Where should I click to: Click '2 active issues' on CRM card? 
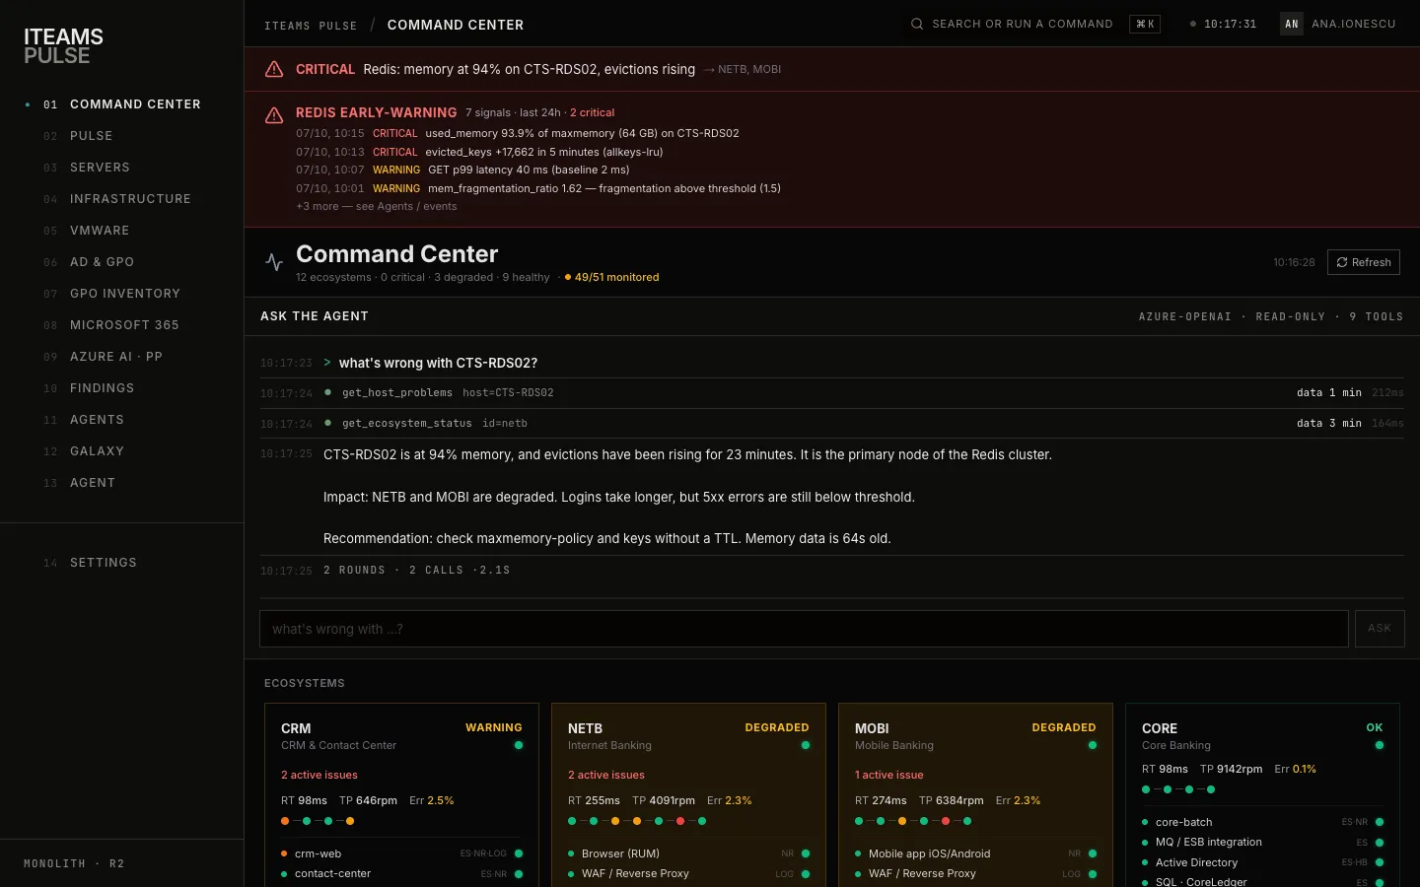319,775
